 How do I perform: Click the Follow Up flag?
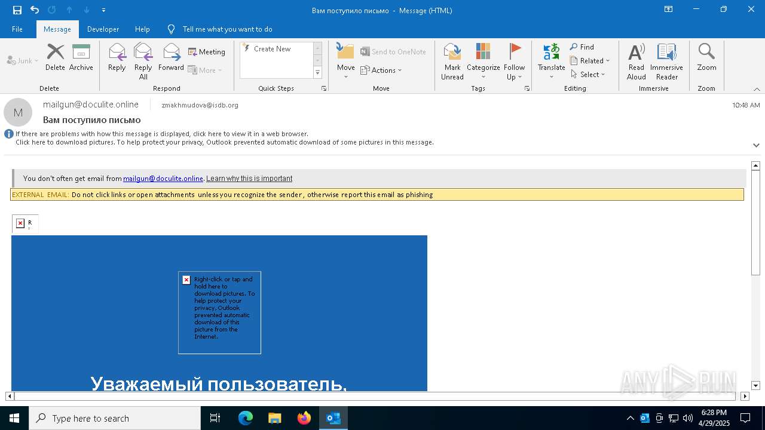pos(515,61)
